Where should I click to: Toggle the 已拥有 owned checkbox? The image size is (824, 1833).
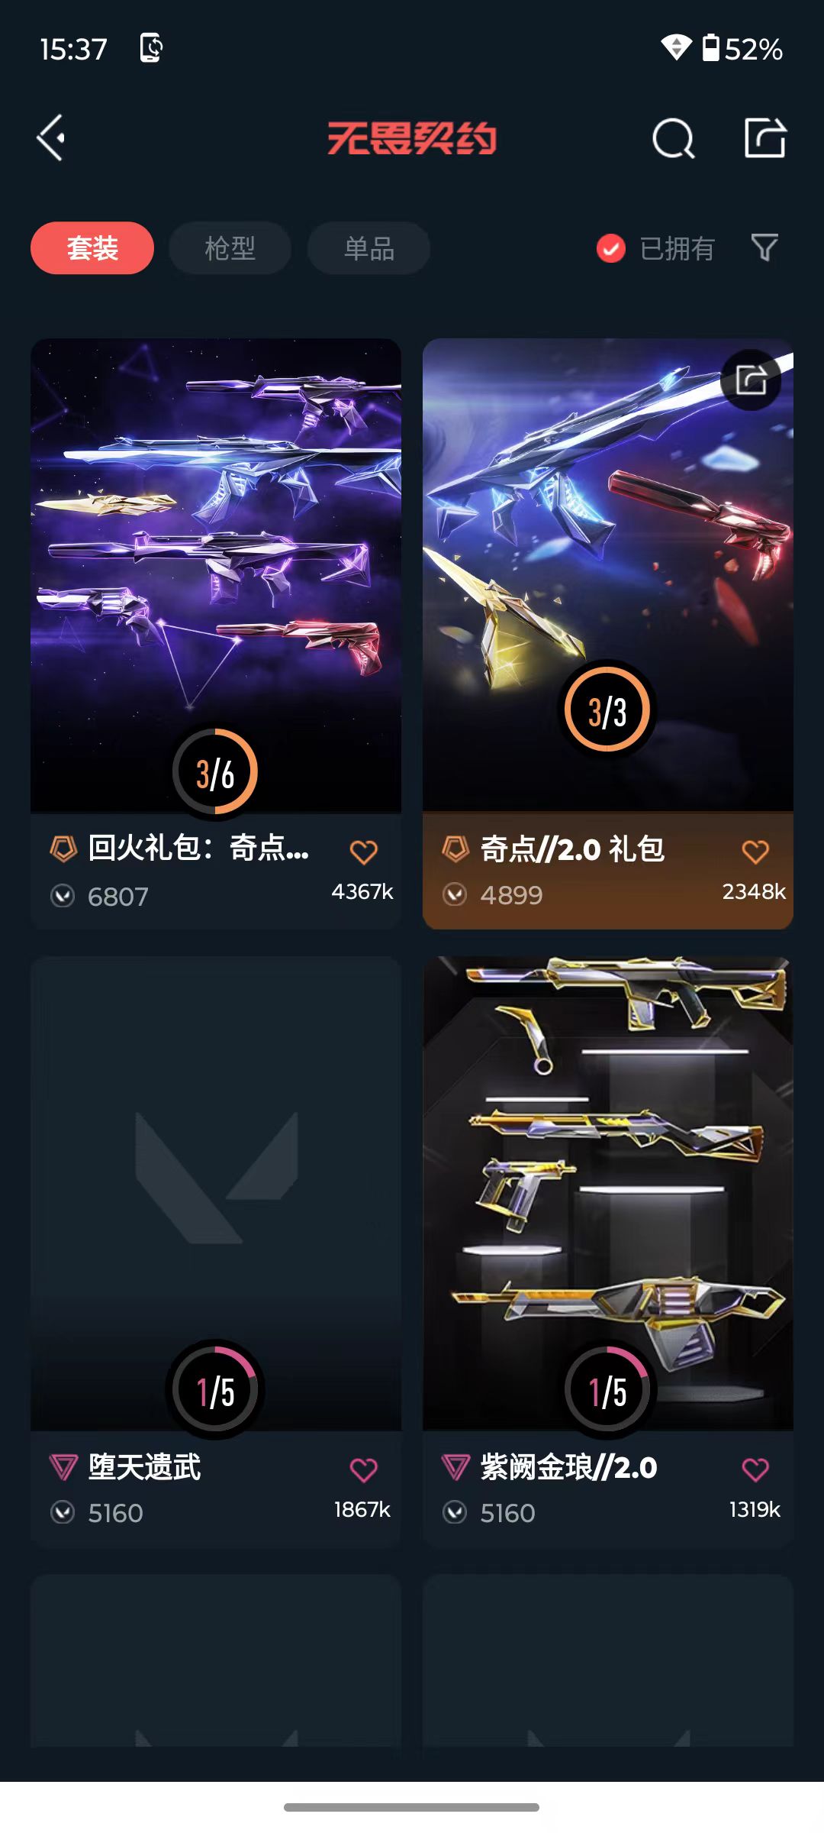click(611, 248)
